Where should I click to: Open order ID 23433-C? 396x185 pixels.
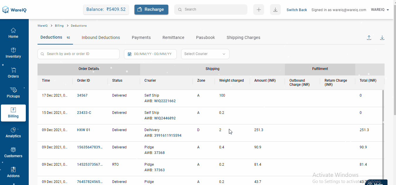[84, 113]
